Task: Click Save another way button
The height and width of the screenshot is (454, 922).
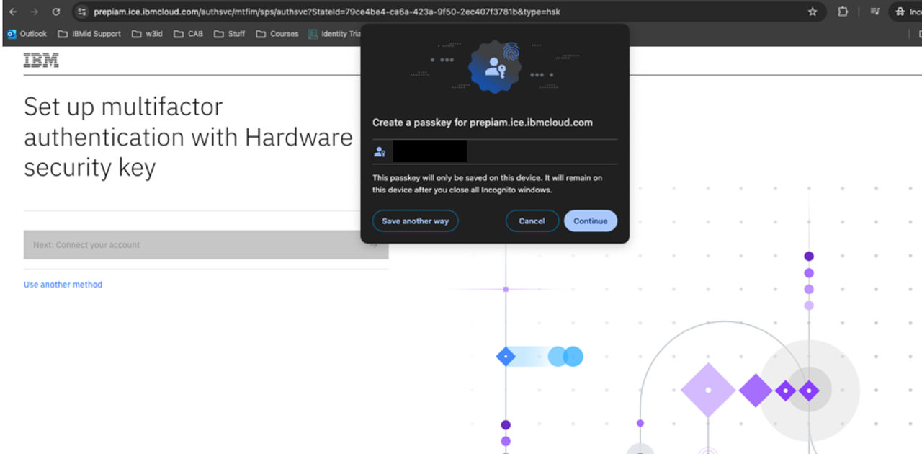Action: point(415,221)
